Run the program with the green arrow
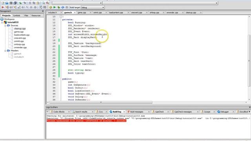This screenshot has width=251, height=141. click(x=55, y=7)
